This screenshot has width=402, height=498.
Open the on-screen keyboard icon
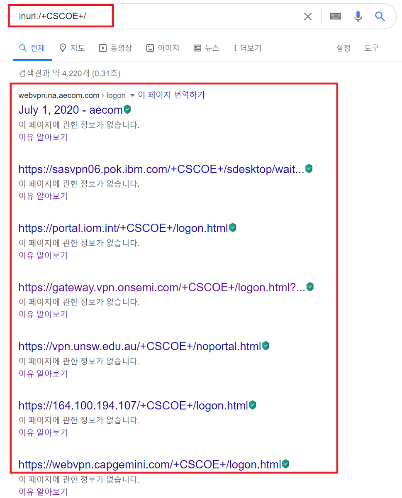pos(335,17)
